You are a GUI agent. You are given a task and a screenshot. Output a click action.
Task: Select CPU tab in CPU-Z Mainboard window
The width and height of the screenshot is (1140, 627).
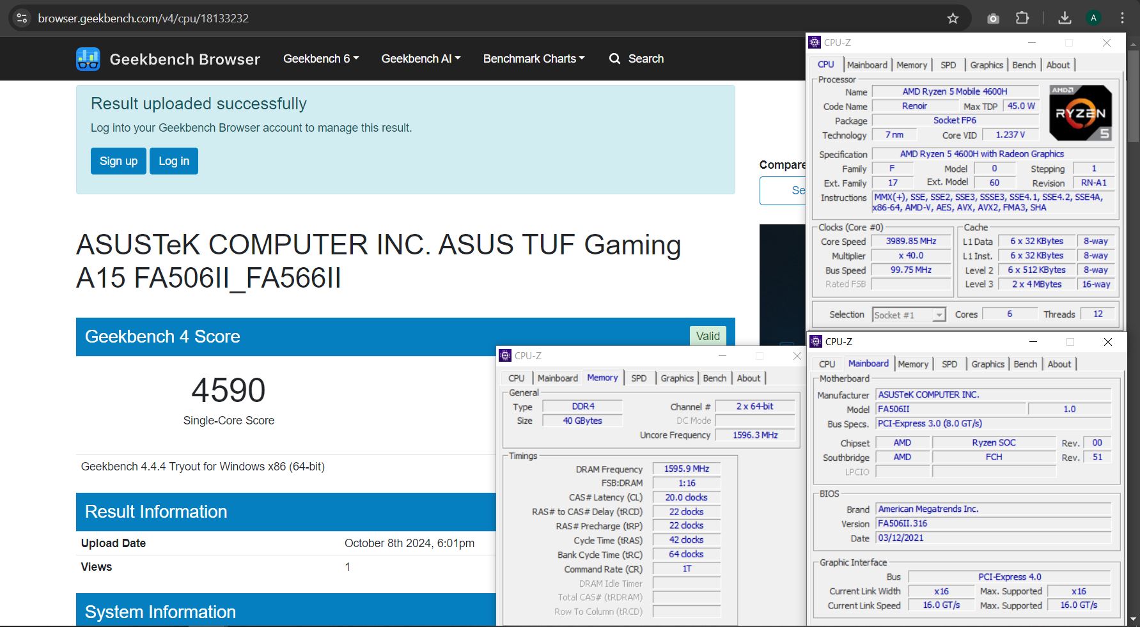[x=827, y=364]
